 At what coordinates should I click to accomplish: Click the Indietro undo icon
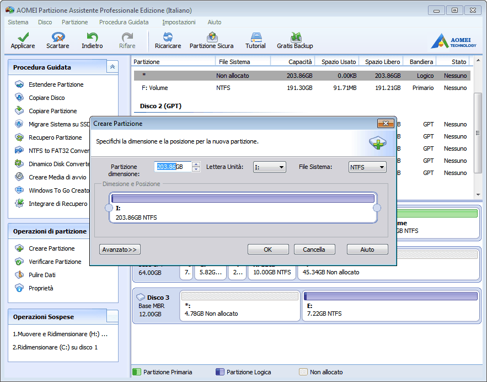tap(92, 37)
